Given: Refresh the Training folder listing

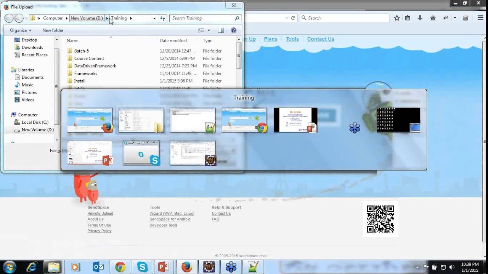Looking at the screenshot, I should [x=163, y=18].
